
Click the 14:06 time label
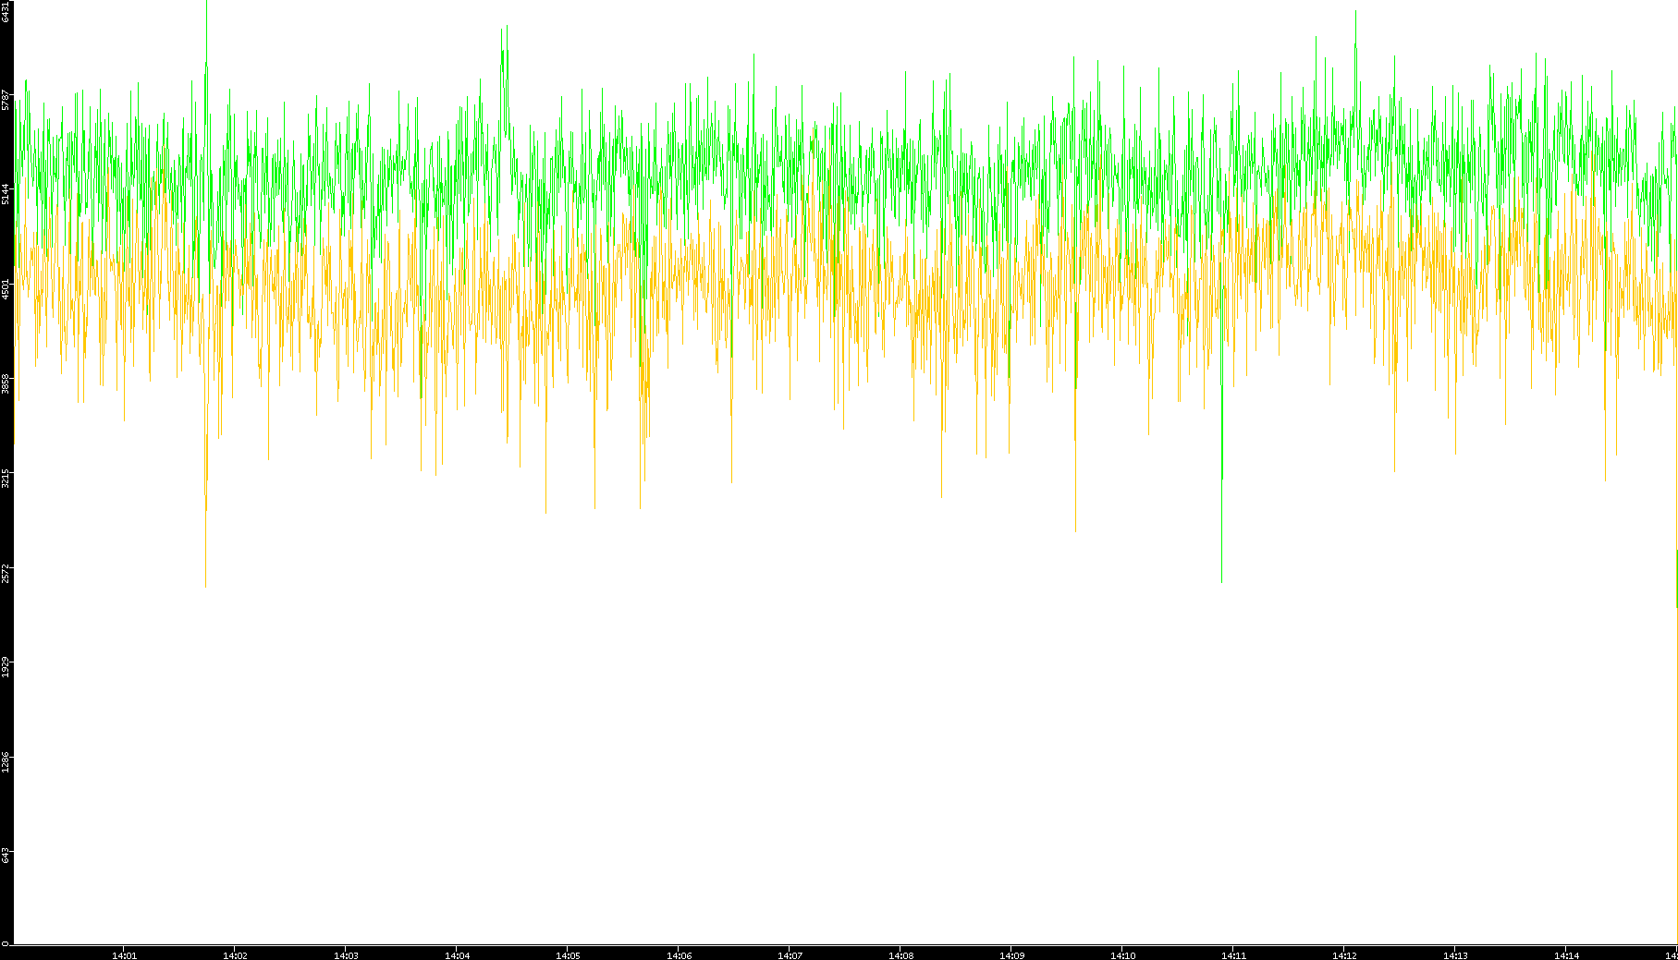point(679,954)
